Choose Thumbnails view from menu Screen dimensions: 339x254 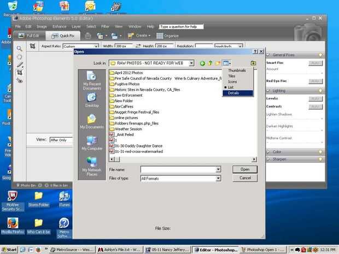click(x=237, y=70)
